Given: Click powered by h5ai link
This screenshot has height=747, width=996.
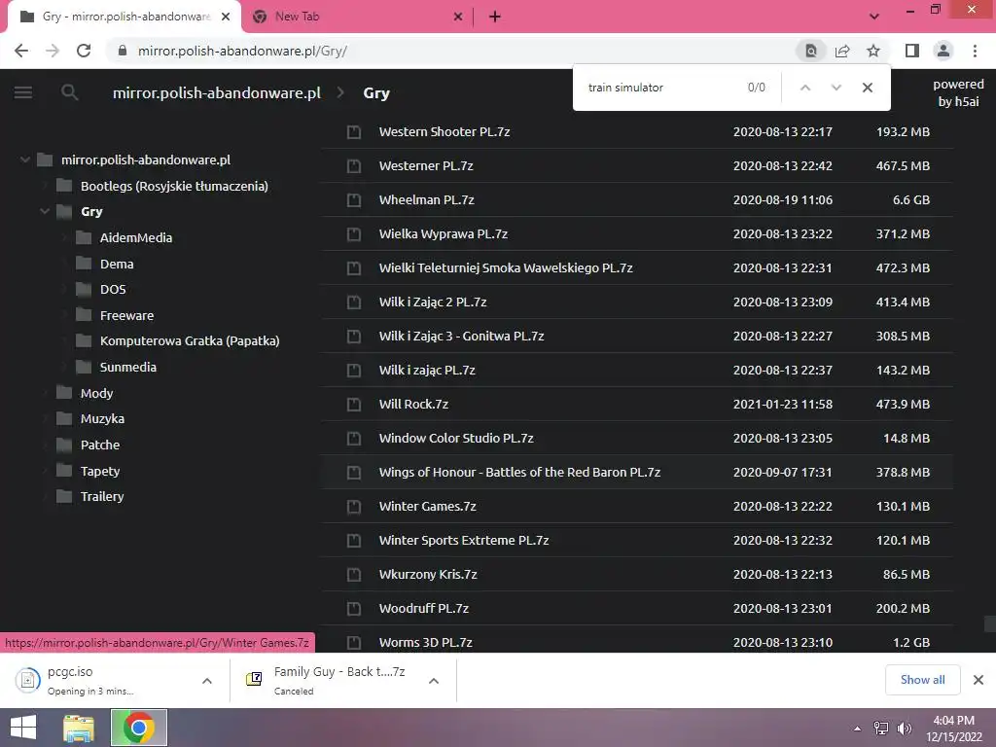Looking at the screenshot, I should (958, 92).
